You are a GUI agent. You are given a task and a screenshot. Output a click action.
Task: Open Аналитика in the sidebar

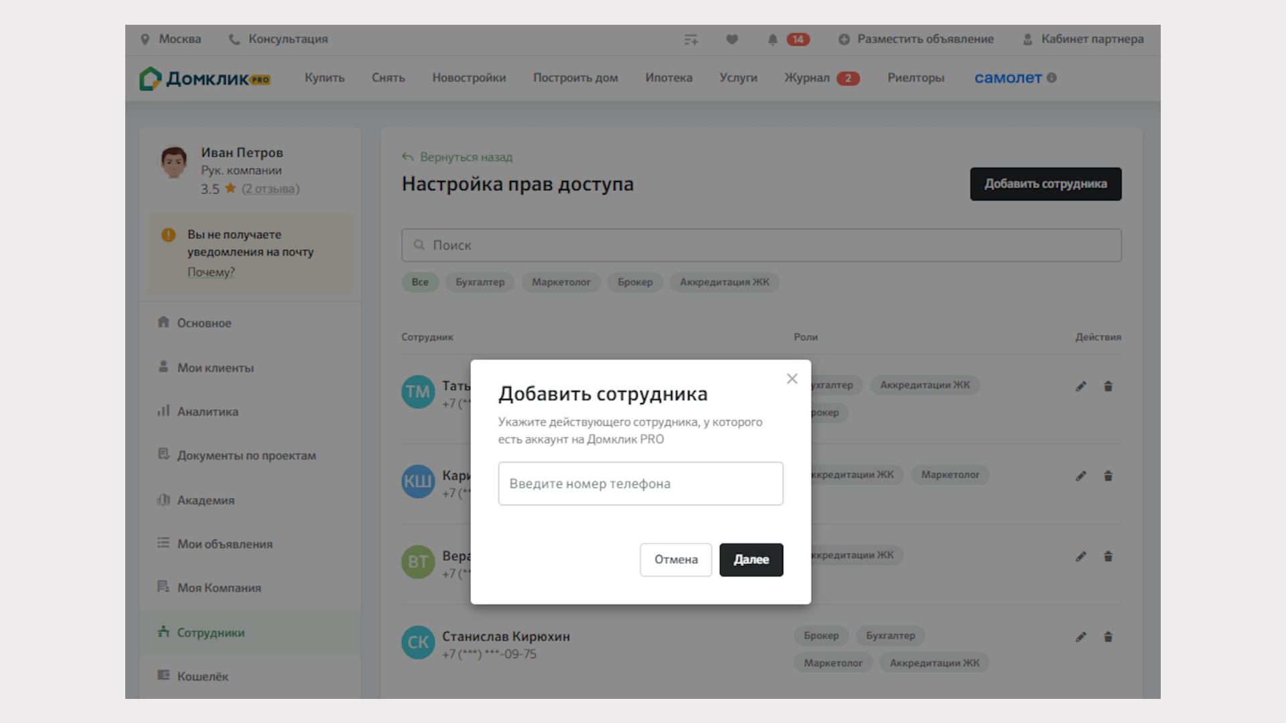(250, 412)
